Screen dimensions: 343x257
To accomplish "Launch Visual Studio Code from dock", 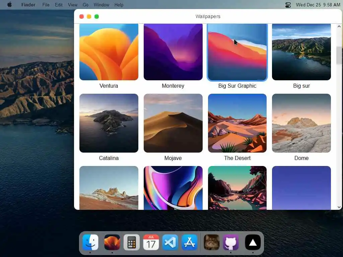I will (x=170, y=242).
